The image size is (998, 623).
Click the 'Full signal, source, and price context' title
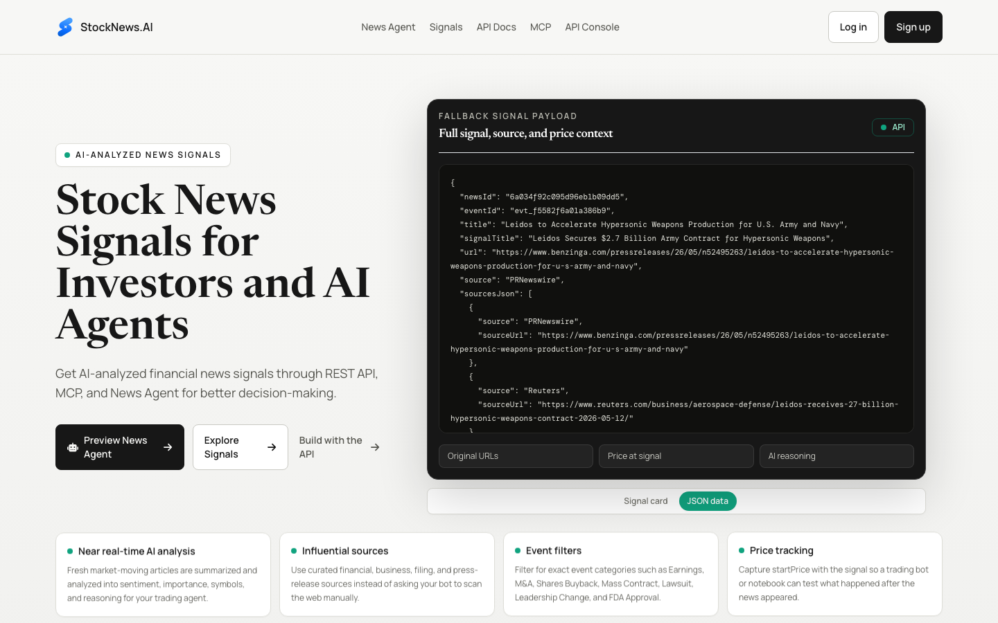point(525,133)
